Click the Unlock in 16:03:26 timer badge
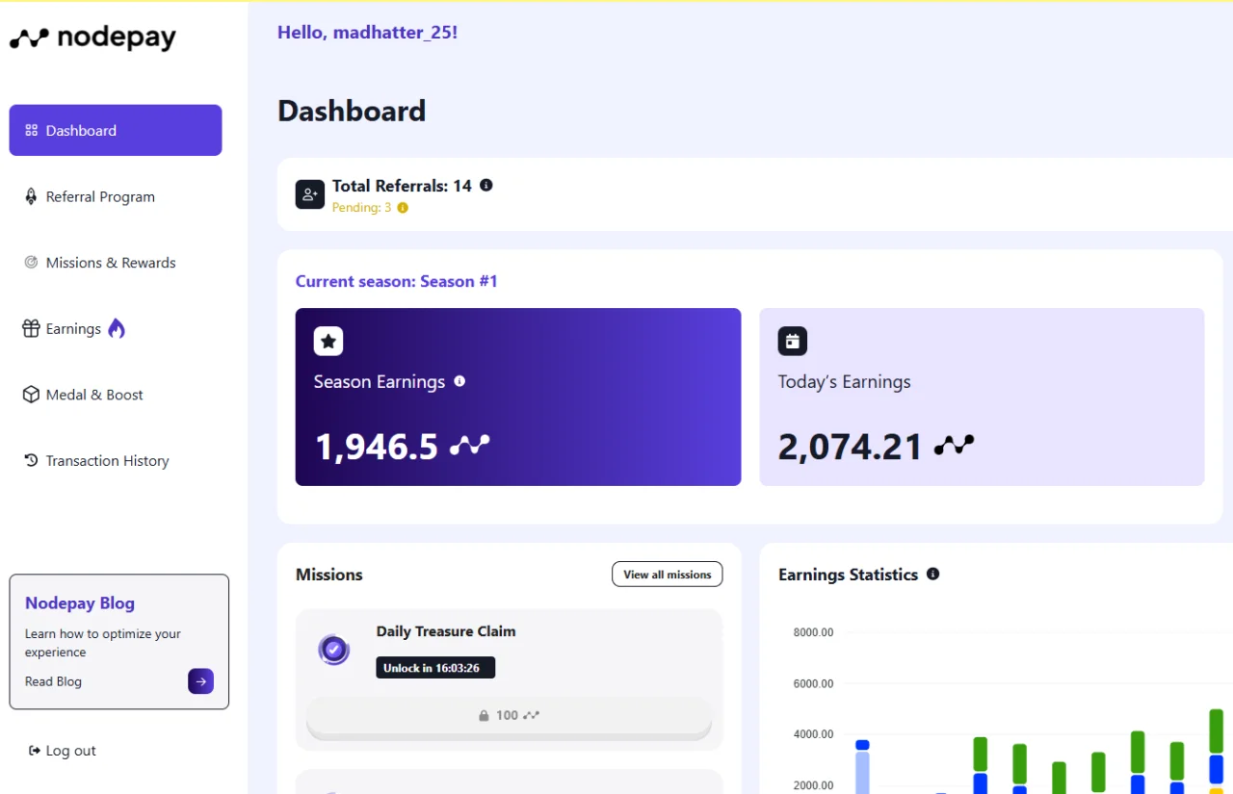The width and height of the screenshot is (1233, 794). (435, 668)
